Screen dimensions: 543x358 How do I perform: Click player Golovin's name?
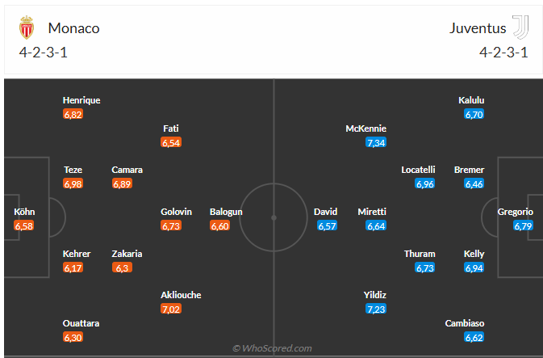pos(176,212)
